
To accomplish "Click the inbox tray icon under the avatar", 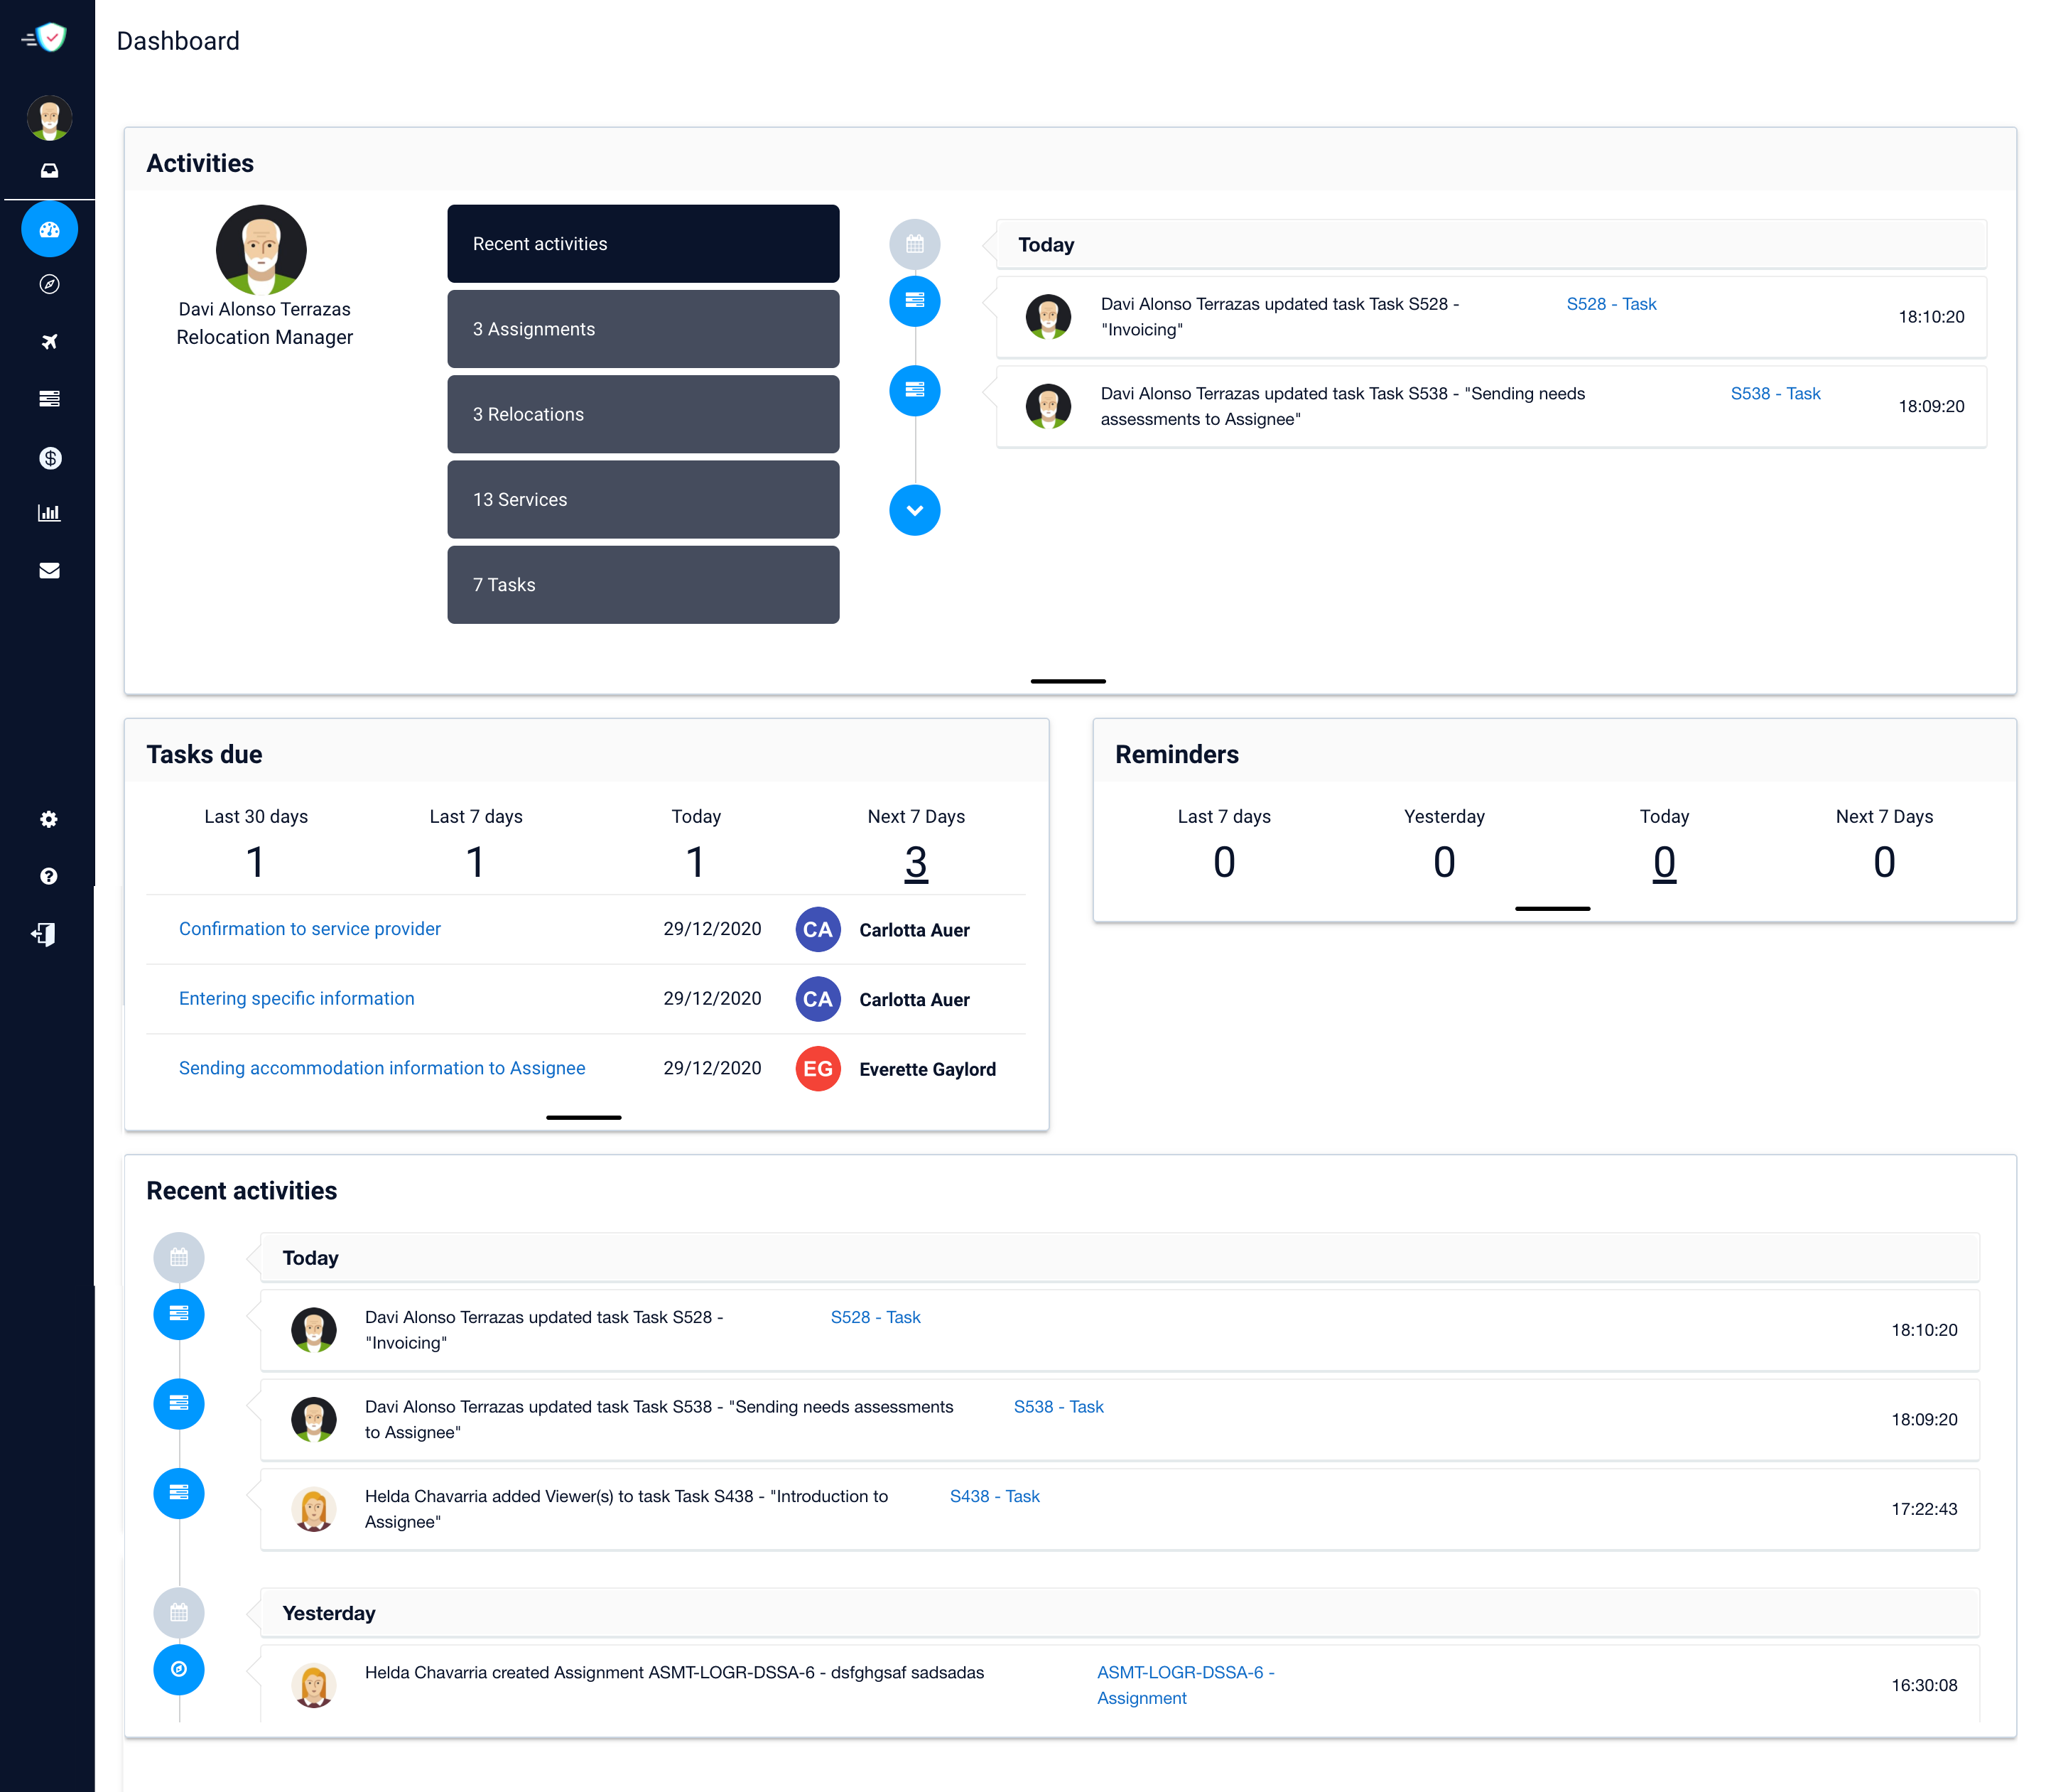I will click(49, 170).
